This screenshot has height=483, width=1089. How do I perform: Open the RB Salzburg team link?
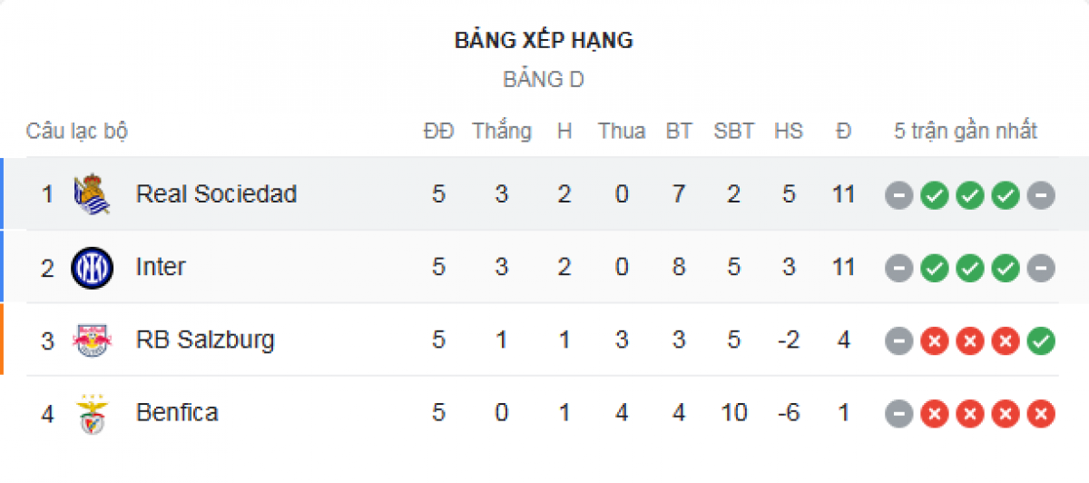coord(205,340)
